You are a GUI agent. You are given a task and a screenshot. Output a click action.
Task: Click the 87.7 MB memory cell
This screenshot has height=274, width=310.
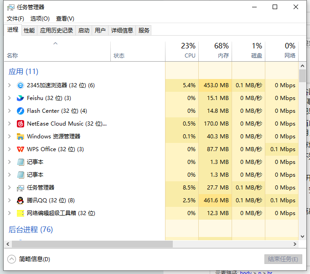(215, 149)
